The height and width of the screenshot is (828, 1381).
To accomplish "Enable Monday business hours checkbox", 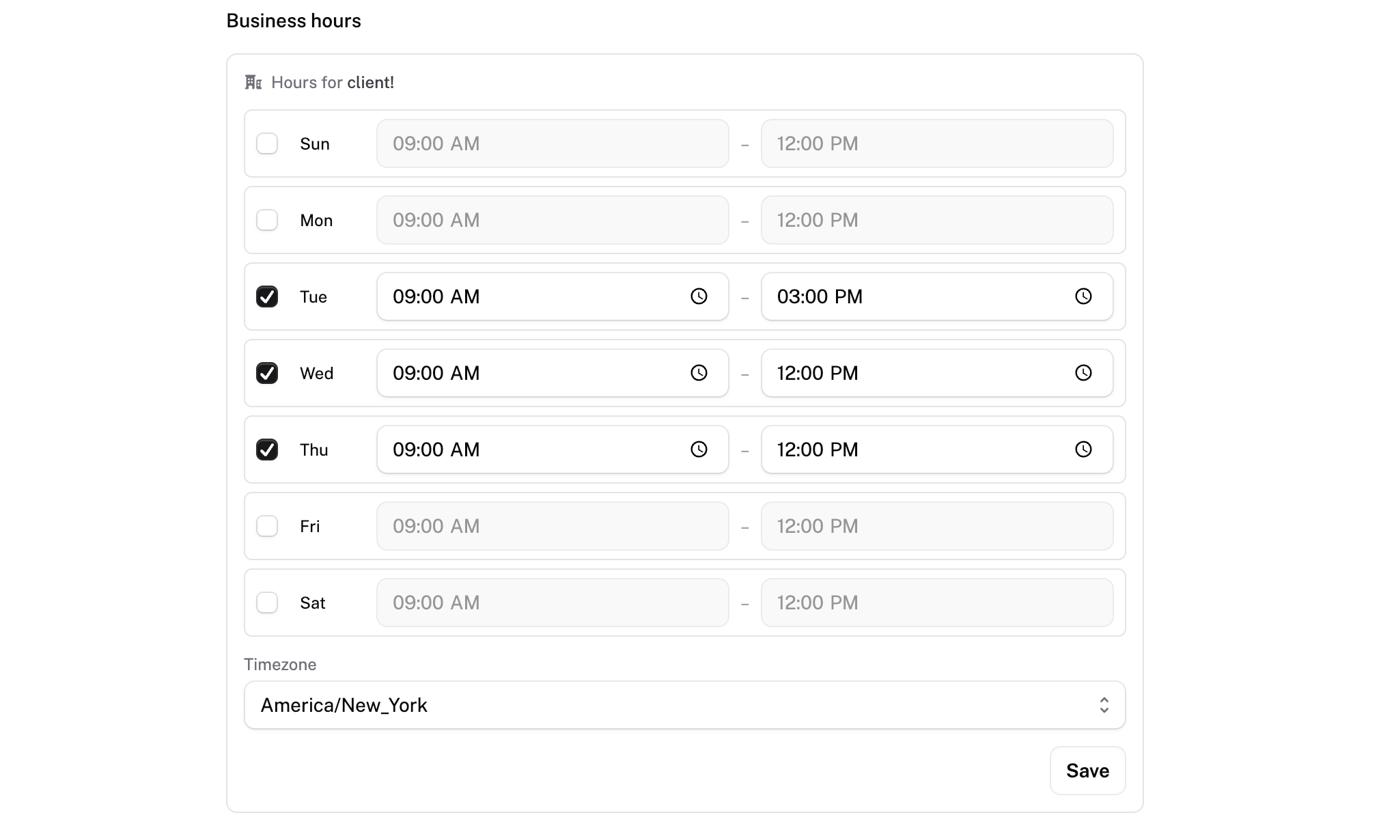I will click(x=267, y=220).
